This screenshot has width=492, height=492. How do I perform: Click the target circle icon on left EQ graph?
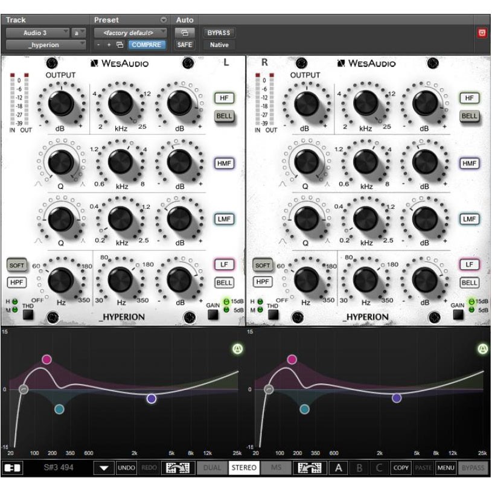236,350
